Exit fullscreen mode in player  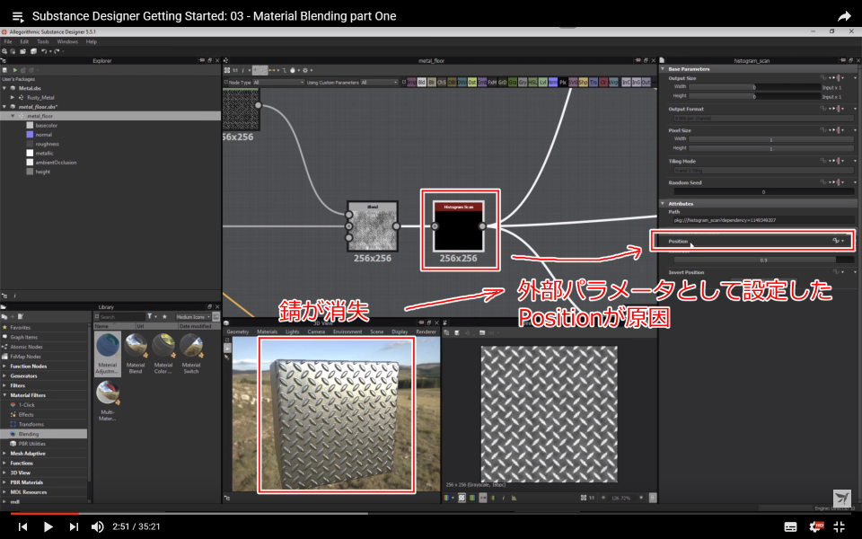[x=840, y=526]
